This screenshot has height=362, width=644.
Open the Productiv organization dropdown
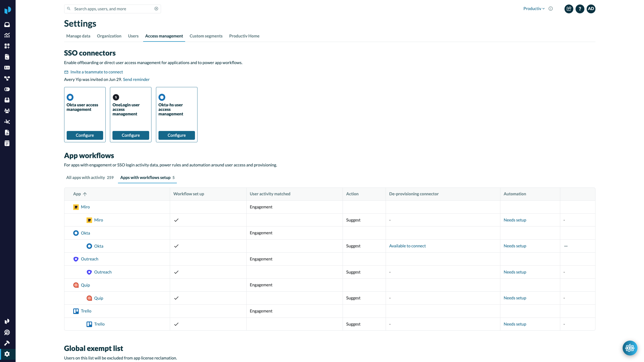tap(534, 9)
